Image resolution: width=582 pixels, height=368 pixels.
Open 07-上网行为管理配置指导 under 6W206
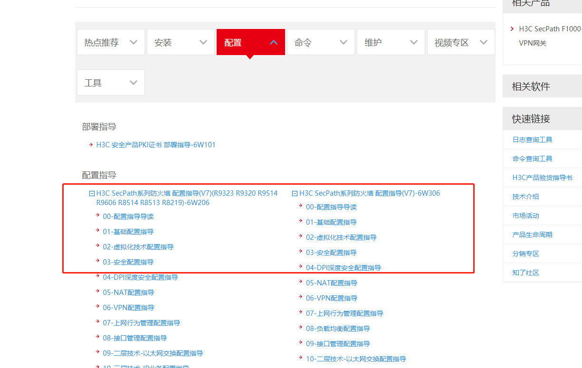click(x=142, y=323)
